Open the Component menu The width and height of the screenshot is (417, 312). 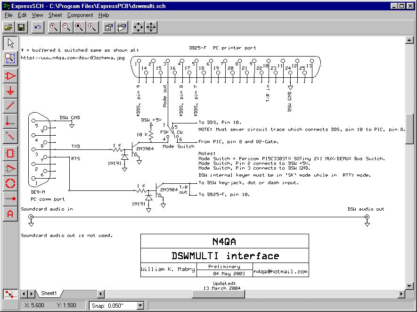click(80, 15)
